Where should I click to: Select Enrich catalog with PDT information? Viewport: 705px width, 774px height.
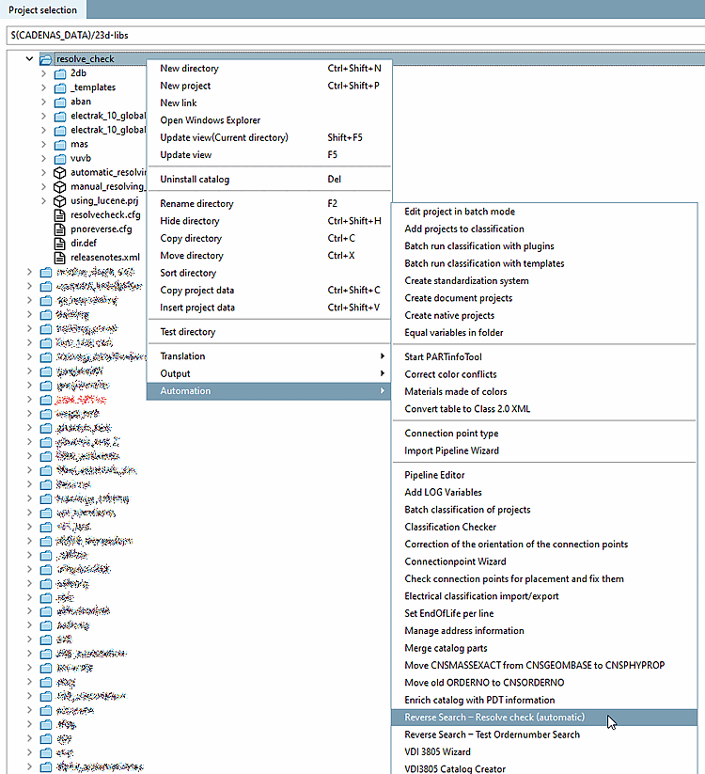pyautogui.click(x=544, y=700)
